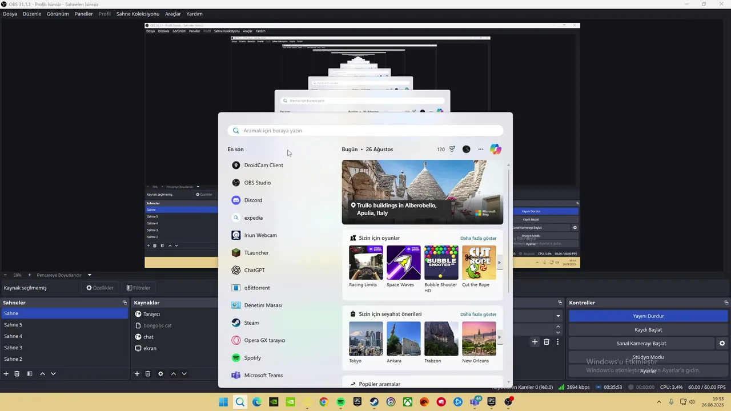Open source properties gear in Kaynaklar toolbar
Screen dimensions: 731x411
[x=160, y=374]
